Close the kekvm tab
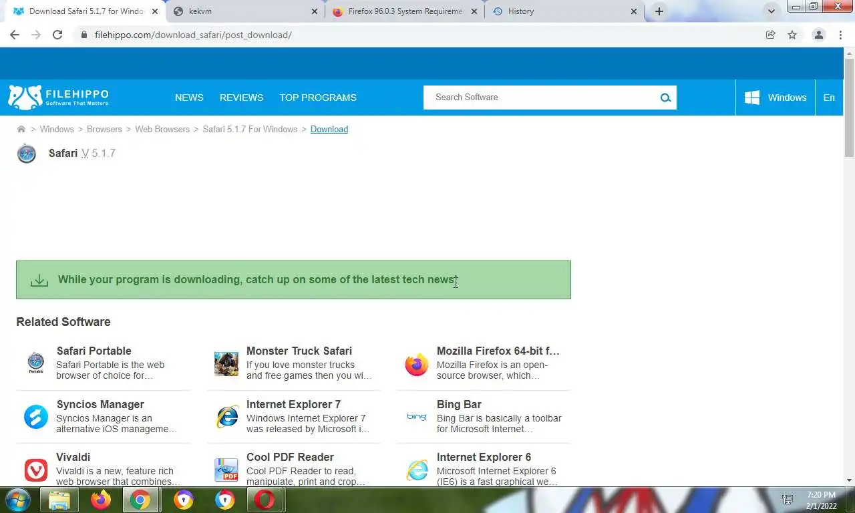 315,11
